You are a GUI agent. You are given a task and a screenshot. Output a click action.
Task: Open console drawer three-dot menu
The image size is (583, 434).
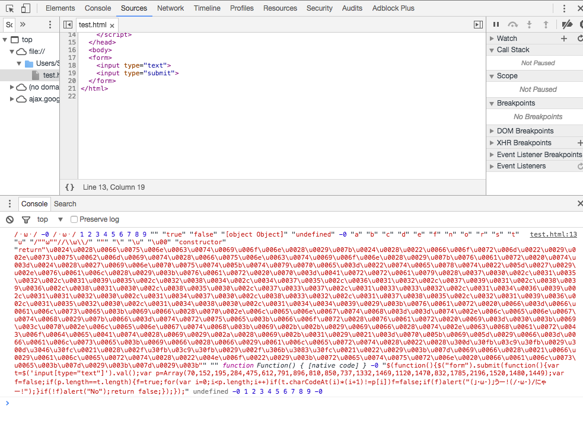tap(9, 203)
